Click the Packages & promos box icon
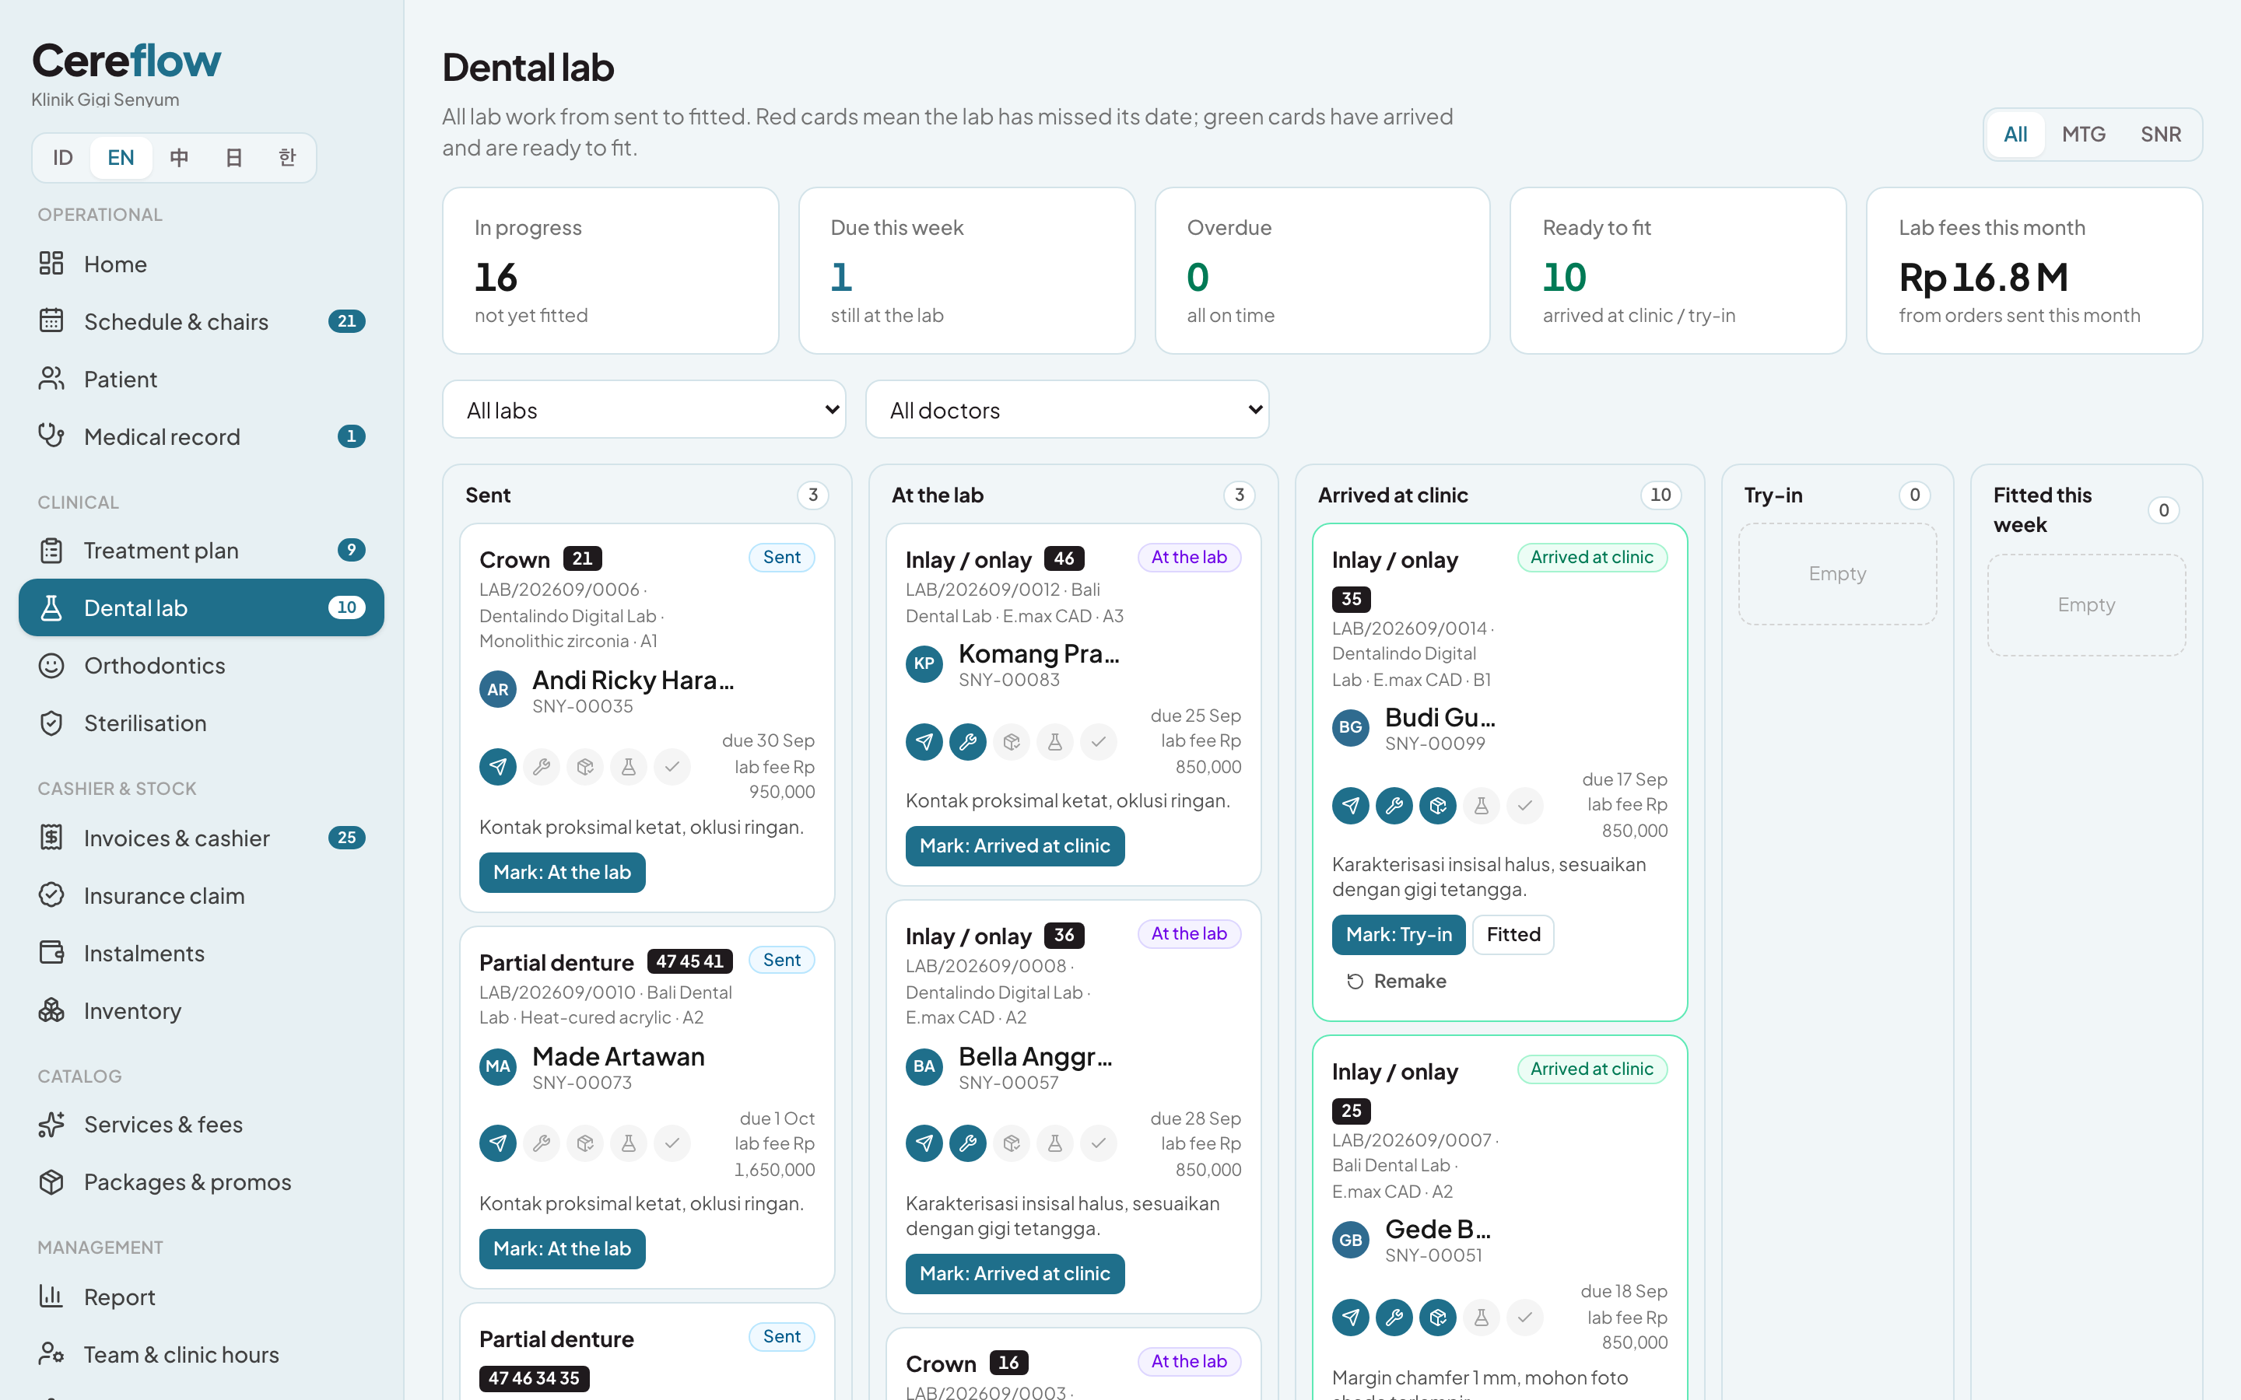Screen dimensions: 2241x1400 click(51, 1181)
